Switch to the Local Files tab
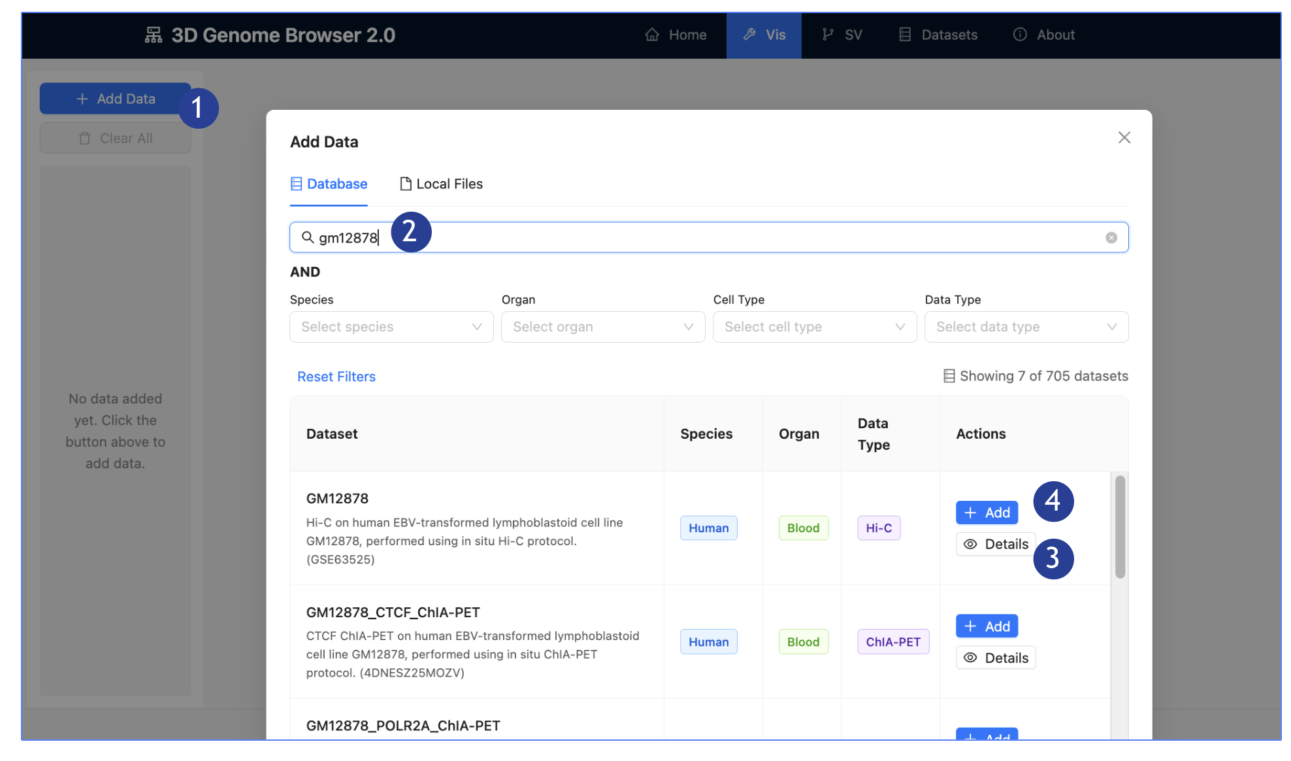 tap(441, 184)
